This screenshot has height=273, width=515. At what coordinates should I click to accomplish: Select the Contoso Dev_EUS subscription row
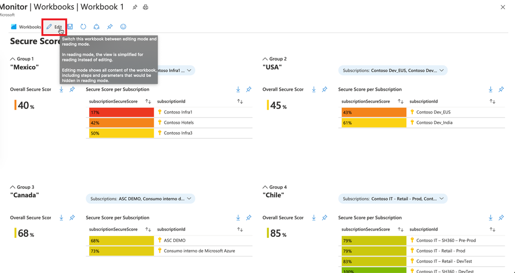pos(422,113)
